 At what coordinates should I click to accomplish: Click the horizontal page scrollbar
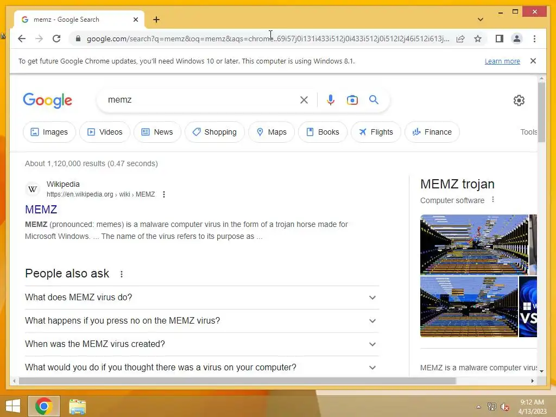tap(237, 381)
